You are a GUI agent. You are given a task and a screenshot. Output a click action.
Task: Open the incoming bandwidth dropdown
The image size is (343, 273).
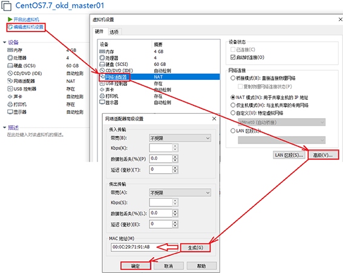pos(180,138)
